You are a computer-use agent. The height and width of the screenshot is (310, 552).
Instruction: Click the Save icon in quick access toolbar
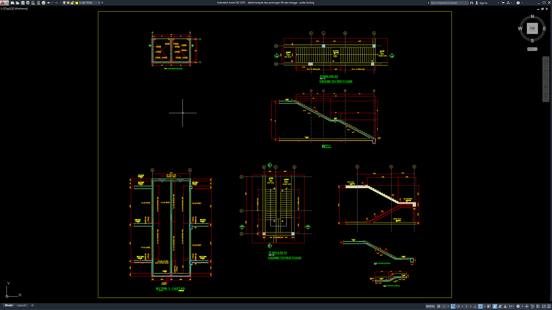coord(22,3)
